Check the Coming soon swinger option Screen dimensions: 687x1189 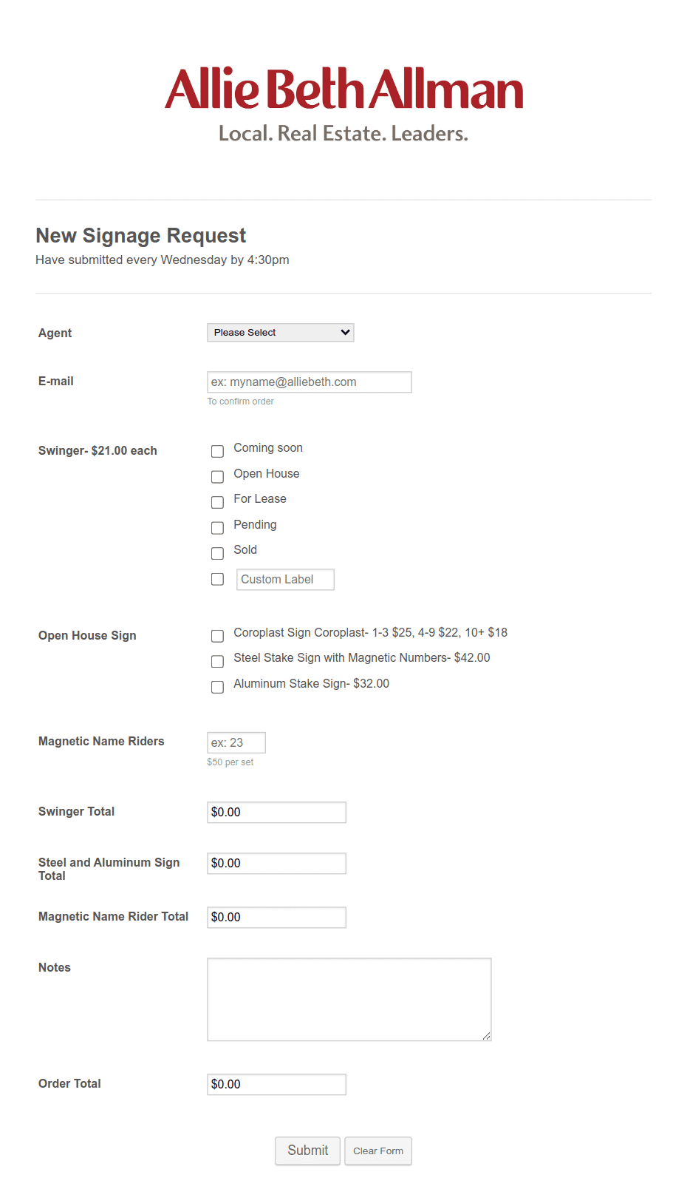(217, 451)
